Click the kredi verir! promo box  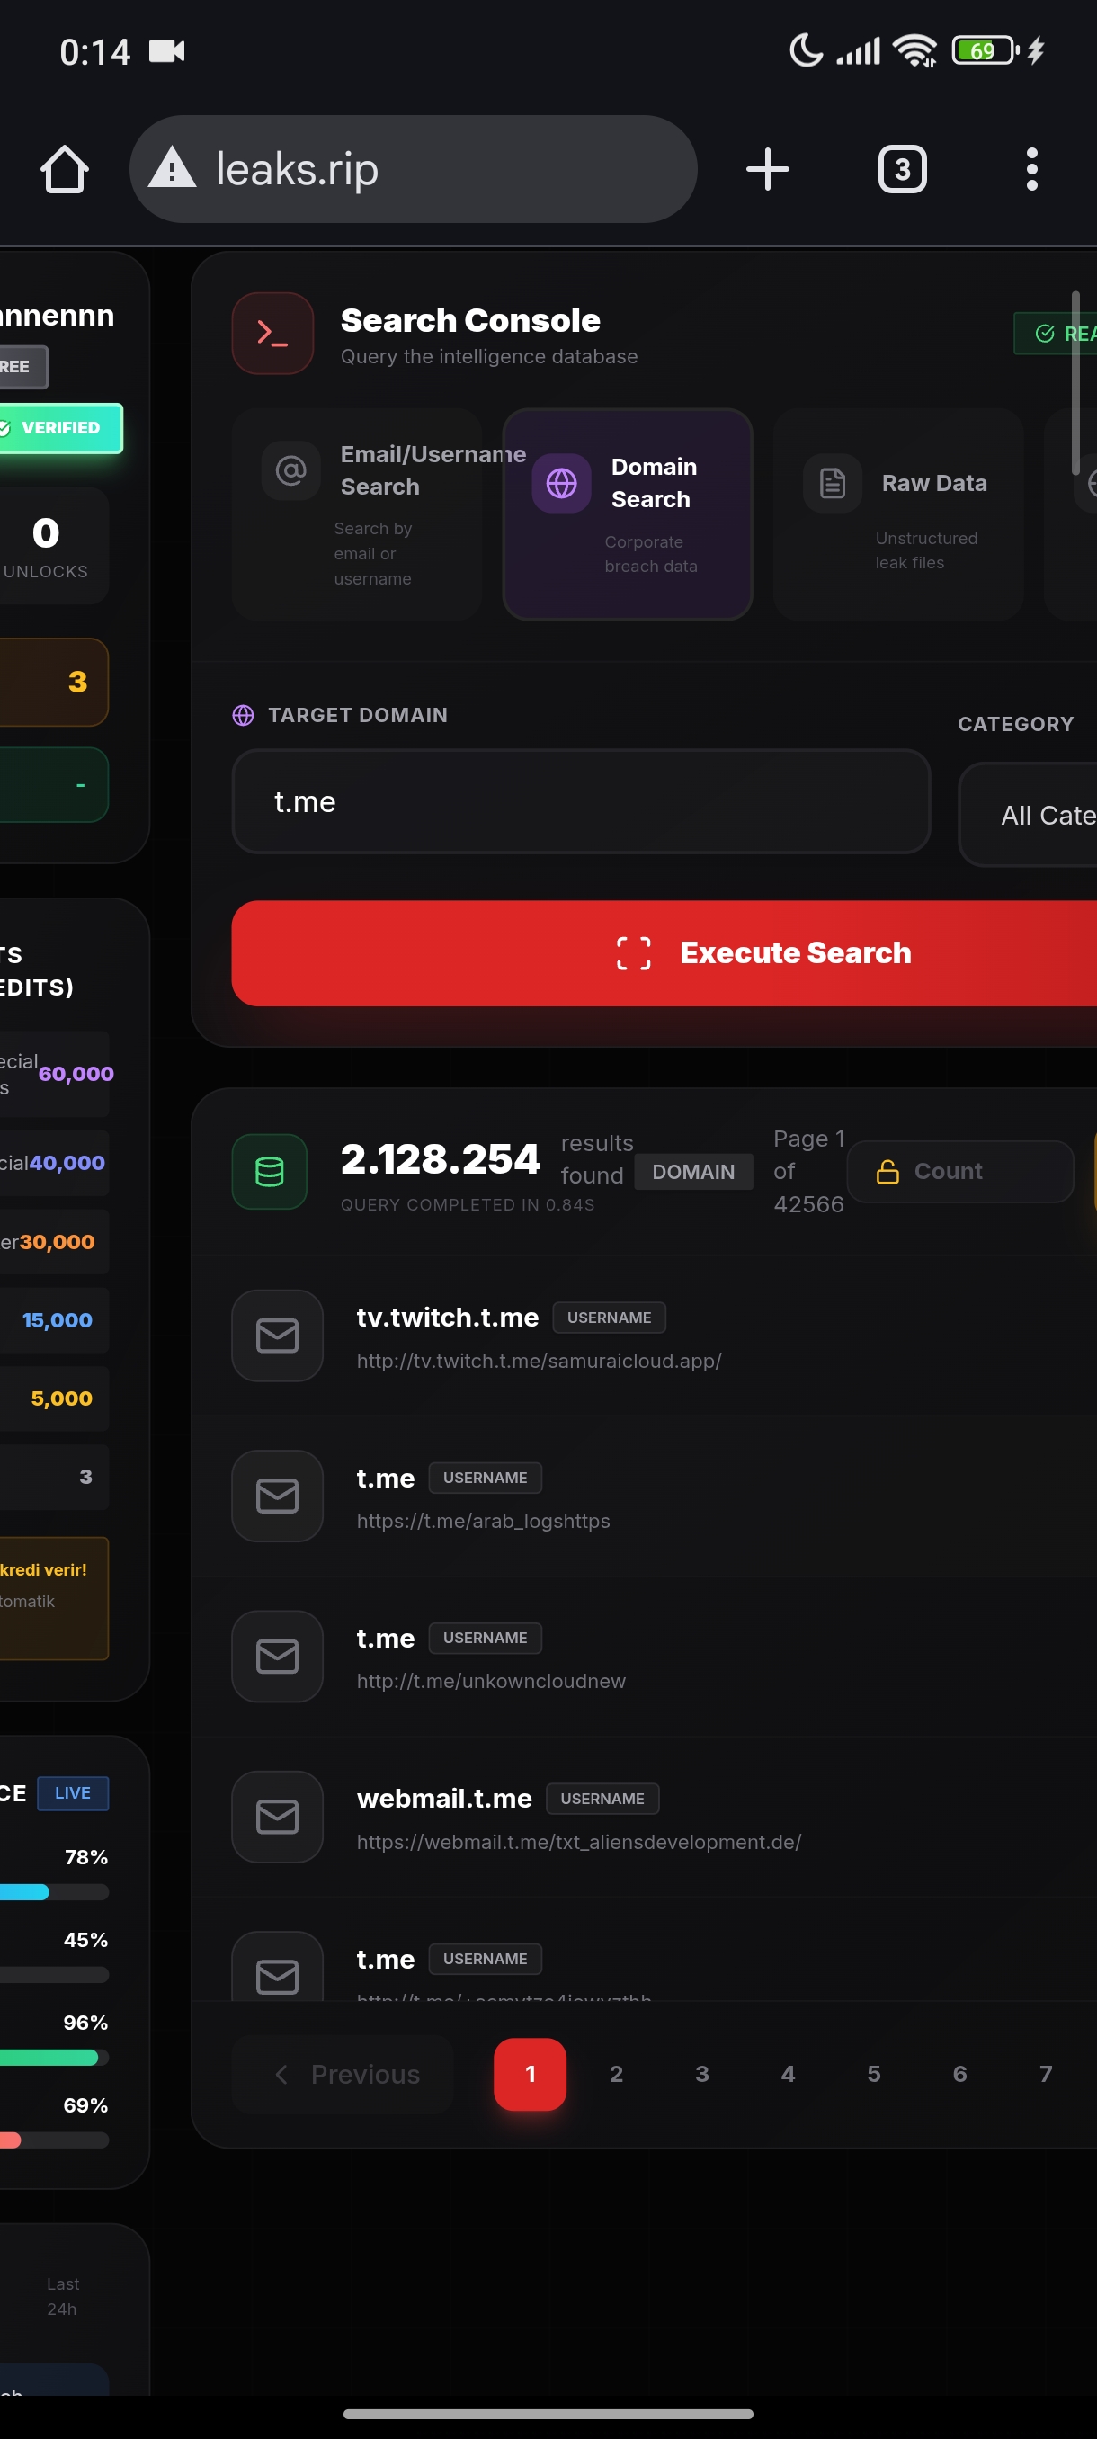[54, 1598]
